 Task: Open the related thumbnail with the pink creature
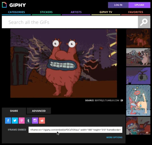tap(138, 57)
